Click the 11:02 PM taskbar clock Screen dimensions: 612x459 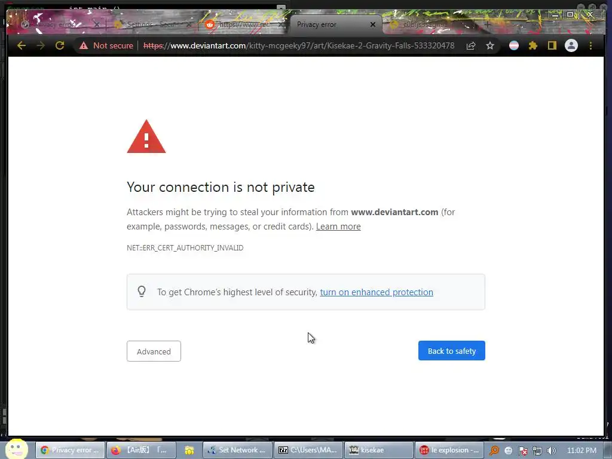(581, 450)
